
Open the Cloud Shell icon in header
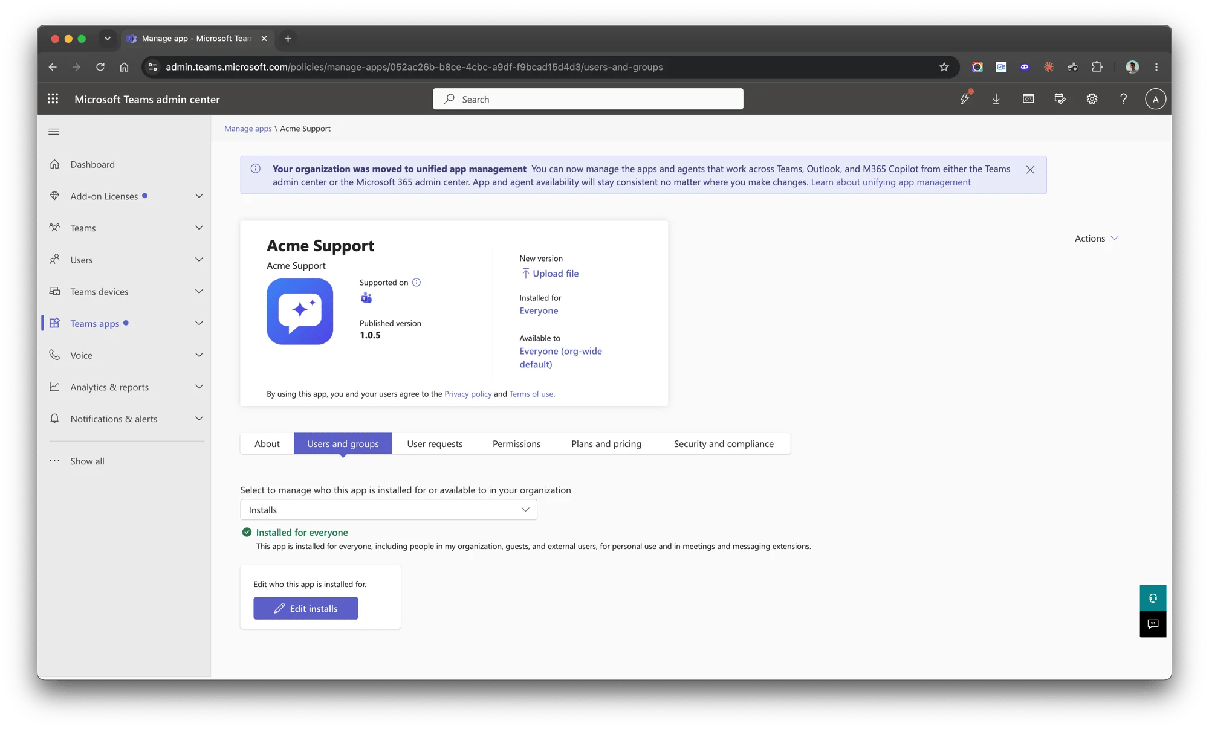click(1028, 99)
